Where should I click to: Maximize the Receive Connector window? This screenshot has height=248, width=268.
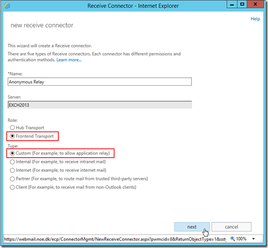click(x=242, y=4)
